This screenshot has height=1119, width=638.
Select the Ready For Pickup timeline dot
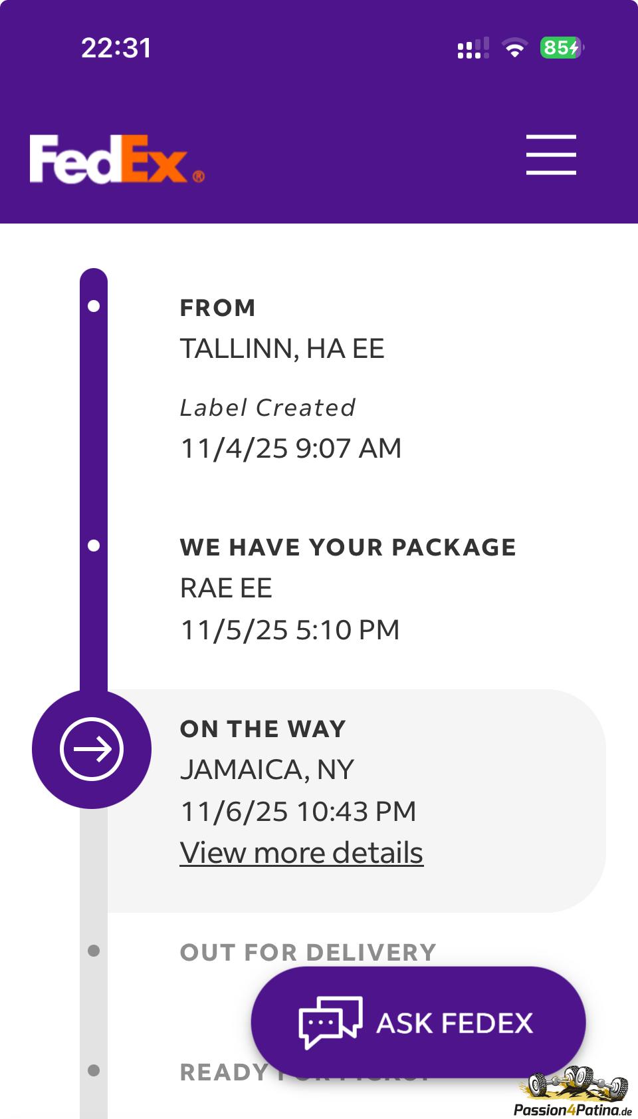(94, 1070)
